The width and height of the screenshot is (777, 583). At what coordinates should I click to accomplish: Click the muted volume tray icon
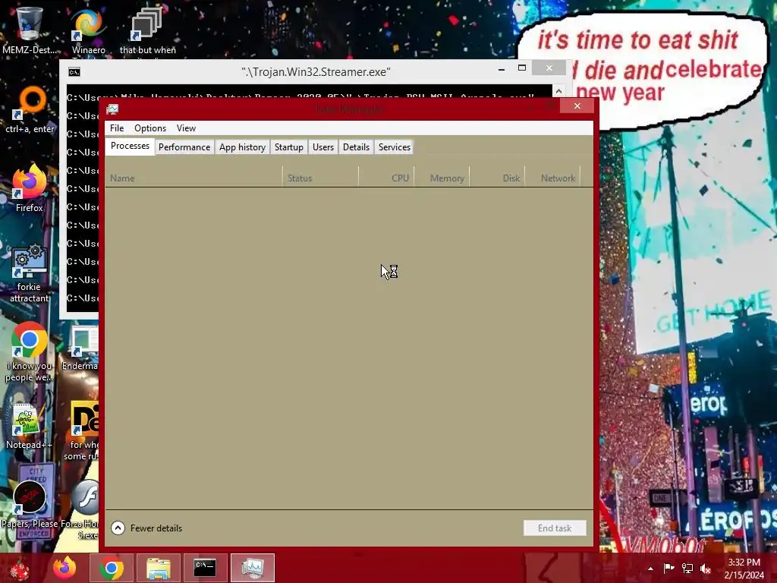pos(706,568)
